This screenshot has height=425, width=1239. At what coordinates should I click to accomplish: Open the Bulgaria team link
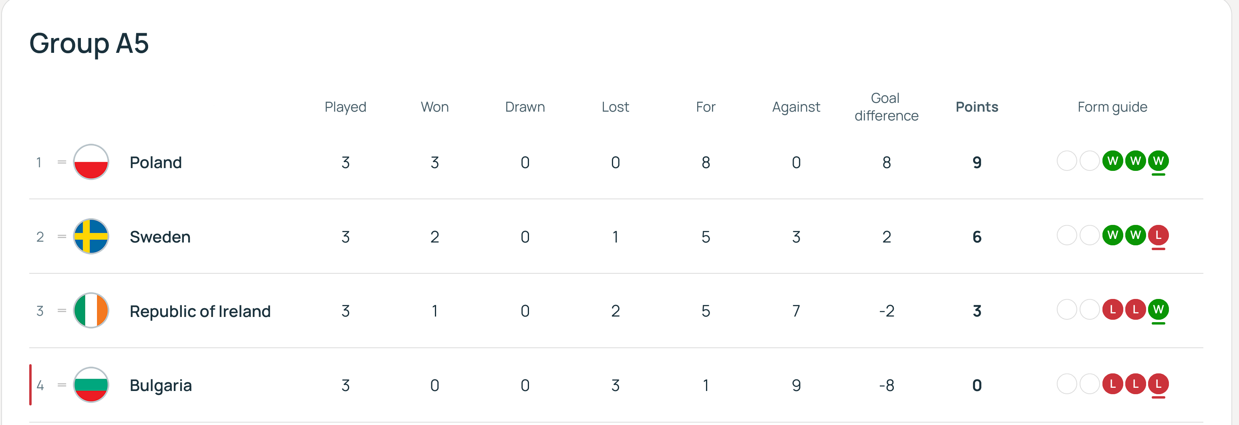[x=161, y=385]
